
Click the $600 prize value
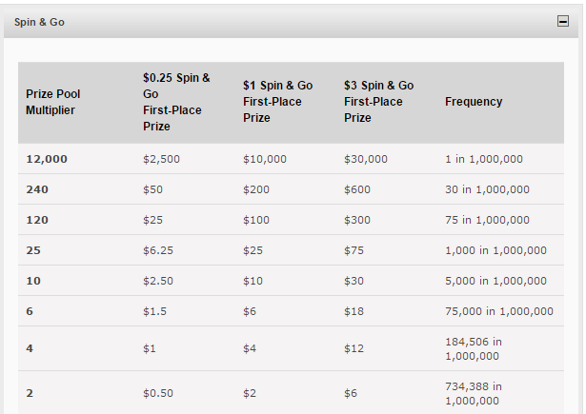pyautogui.click(x=357, y=189)
